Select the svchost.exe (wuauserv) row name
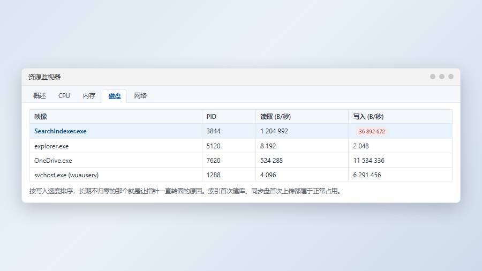The image size is (482, 271). (x=66, y=175)
